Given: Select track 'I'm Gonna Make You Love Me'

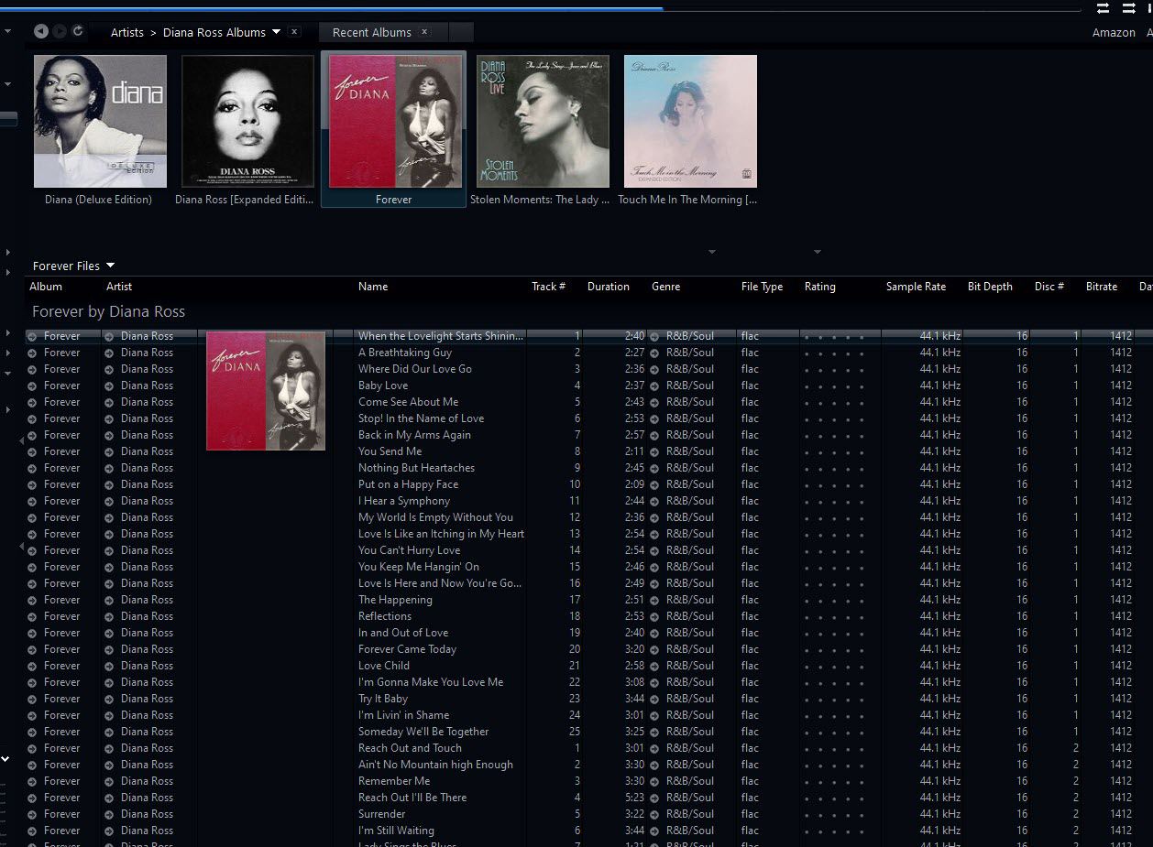Looking at the screenshot, I should (x=431, y=682).
